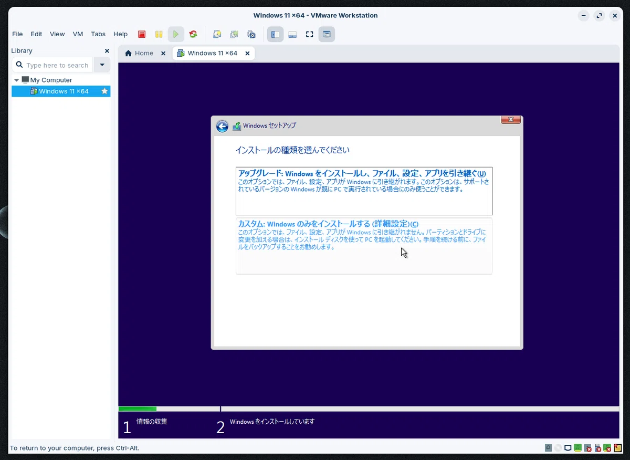This screenshot has width=630, height=460.
Task: Click the インストールの種類を選んでください heading
Action: tap(292, 150)
